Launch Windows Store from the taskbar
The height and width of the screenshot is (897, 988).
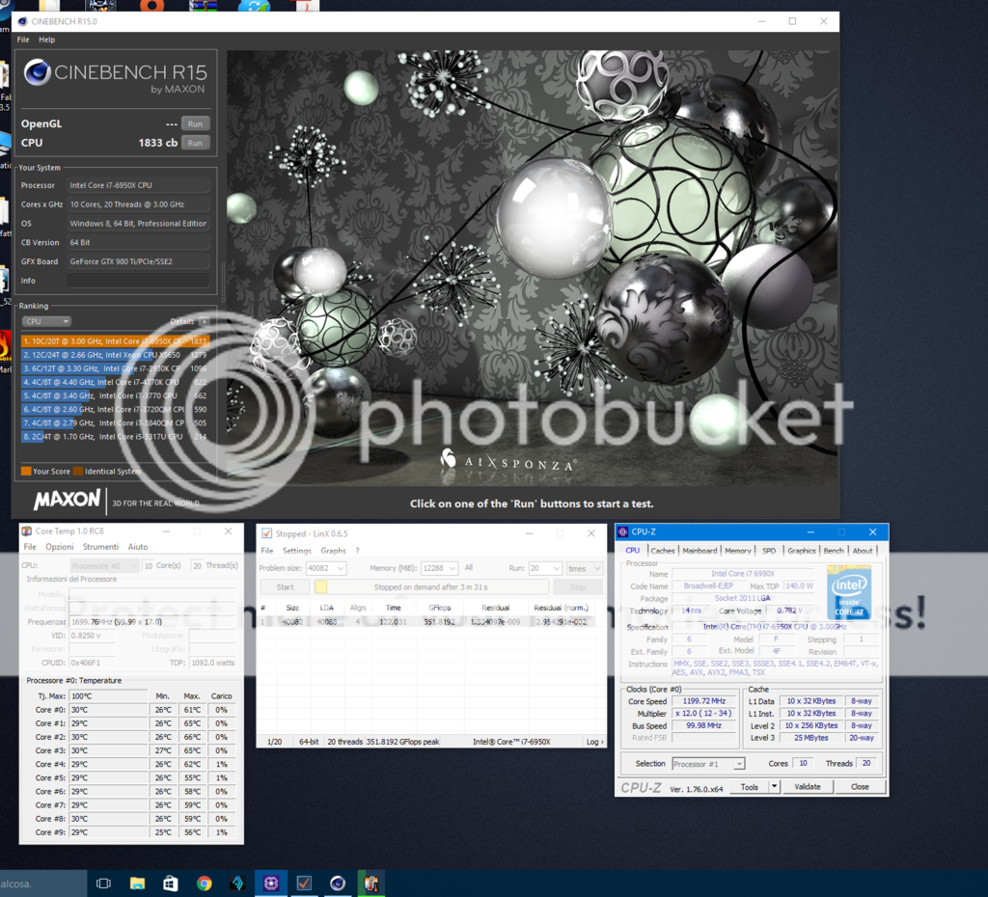tap(170, 883)
